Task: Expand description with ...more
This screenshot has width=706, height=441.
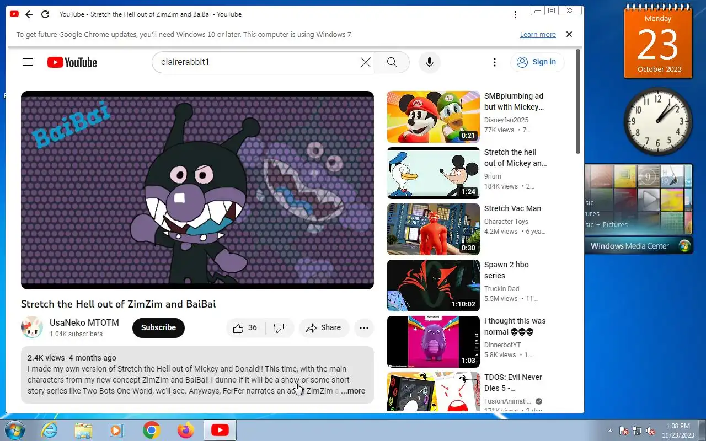Action: 353,391
